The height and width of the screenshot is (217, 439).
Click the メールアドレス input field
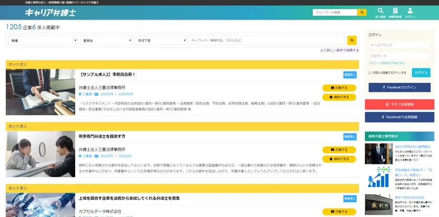399,45
